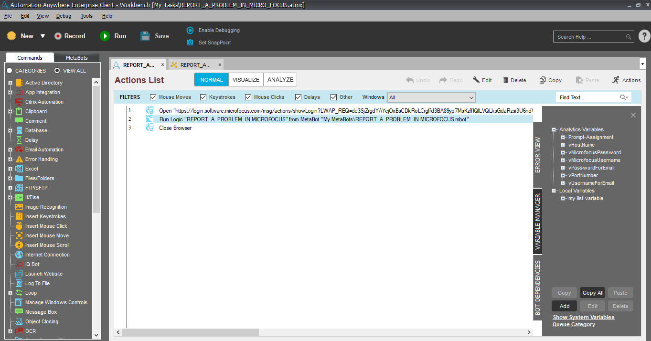Image resolution: width=651 pixels, height=341 pixels.
Task: Toggle the Delays filter checkbox
Action: coord(299,97)
